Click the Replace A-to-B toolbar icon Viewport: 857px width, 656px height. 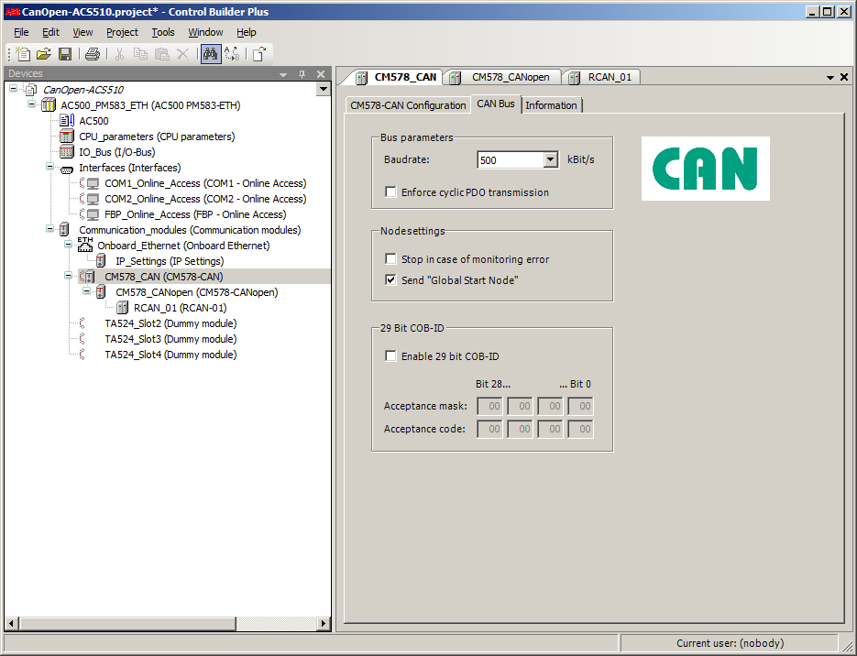coord(232,54)
